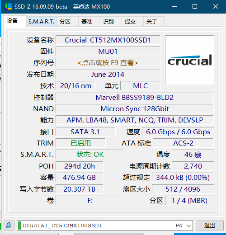Click the capacity value 476.94 GB
The height and width of the screenshot is (235, 226).
(x=80, y=177)
